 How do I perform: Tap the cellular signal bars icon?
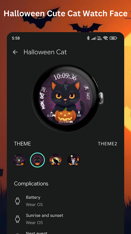click(x=93, y=38)
